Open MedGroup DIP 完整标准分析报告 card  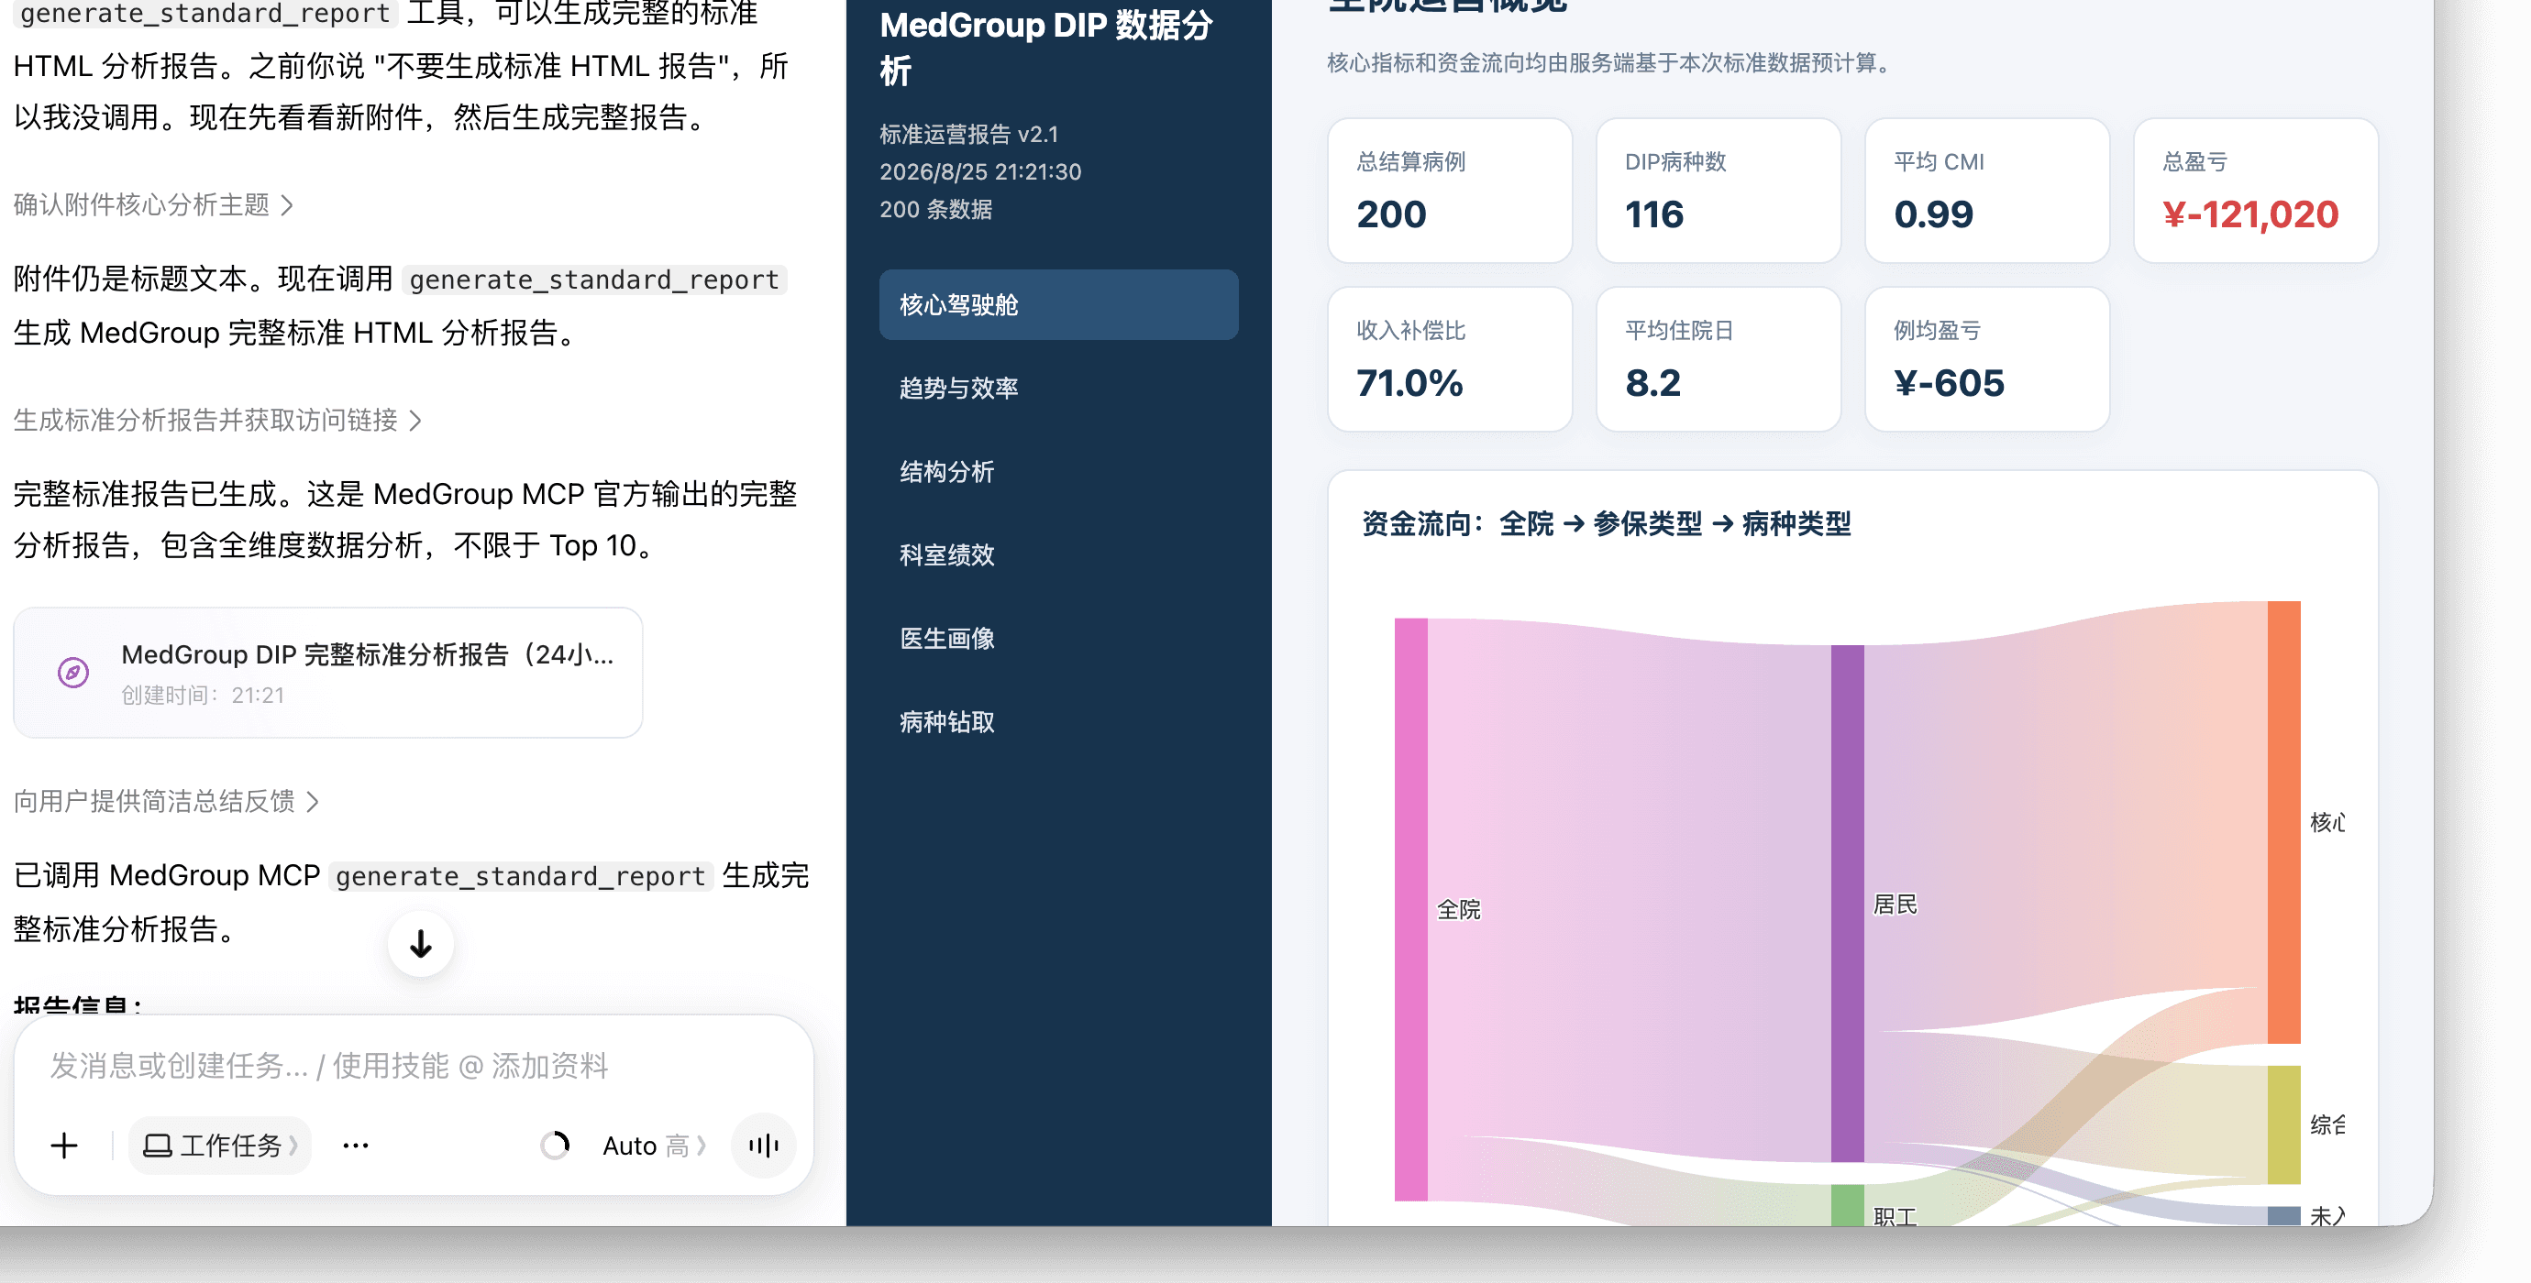pyautogui.click(x=328, y=673)
